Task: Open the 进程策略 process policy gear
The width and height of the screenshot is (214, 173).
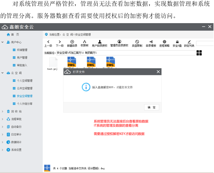Action: coord(164,42)
